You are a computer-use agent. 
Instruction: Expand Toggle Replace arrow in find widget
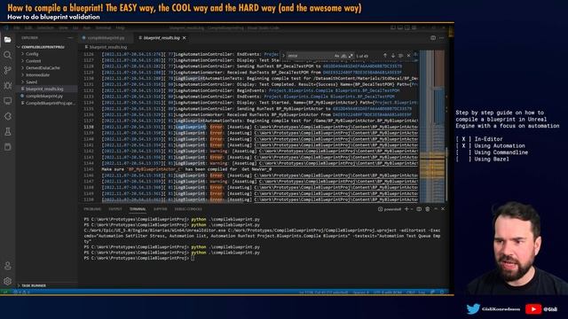pos(284,56)
